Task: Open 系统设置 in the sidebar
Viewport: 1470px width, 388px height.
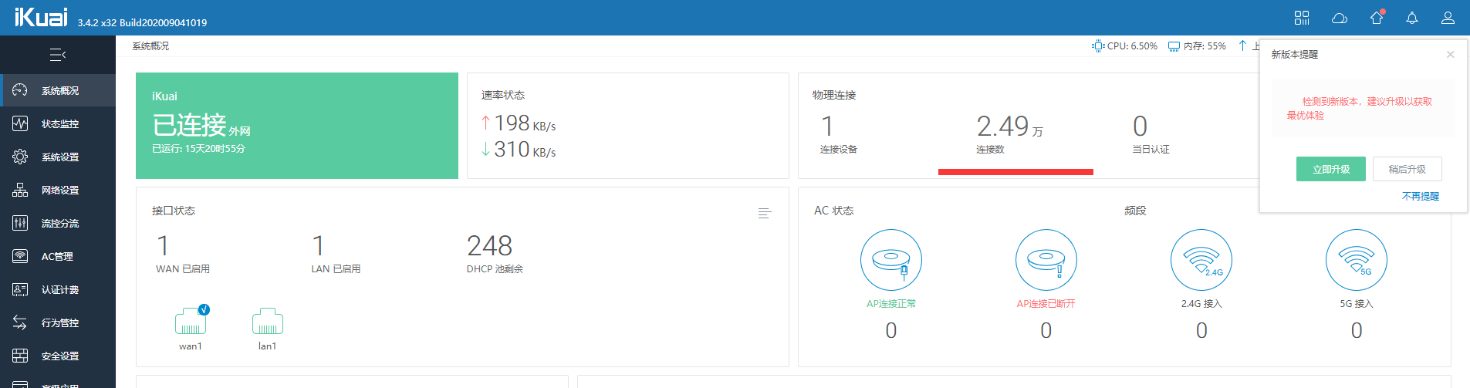Action: [58, 157]
